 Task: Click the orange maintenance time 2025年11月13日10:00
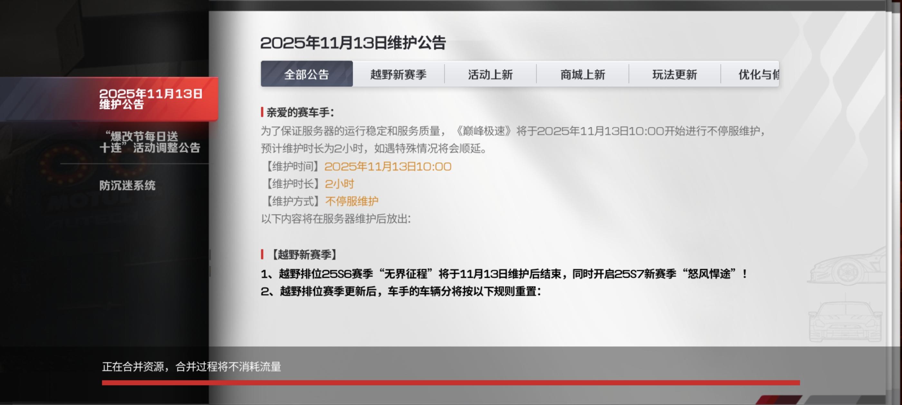388,166
